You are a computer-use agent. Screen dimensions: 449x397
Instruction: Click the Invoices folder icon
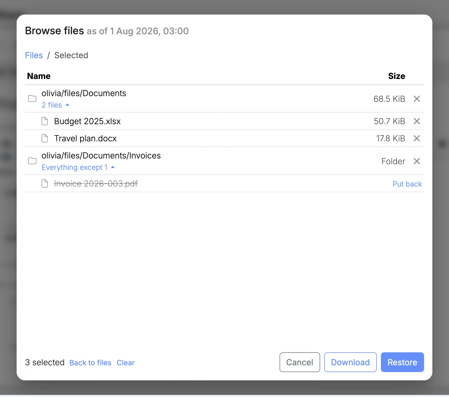pyautogui.click(x=32, y=161)
